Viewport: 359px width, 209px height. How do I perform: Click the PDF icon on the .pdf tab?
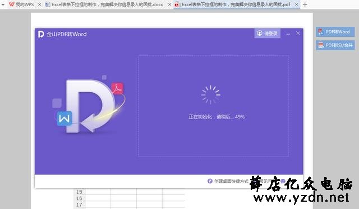point(177,4)
